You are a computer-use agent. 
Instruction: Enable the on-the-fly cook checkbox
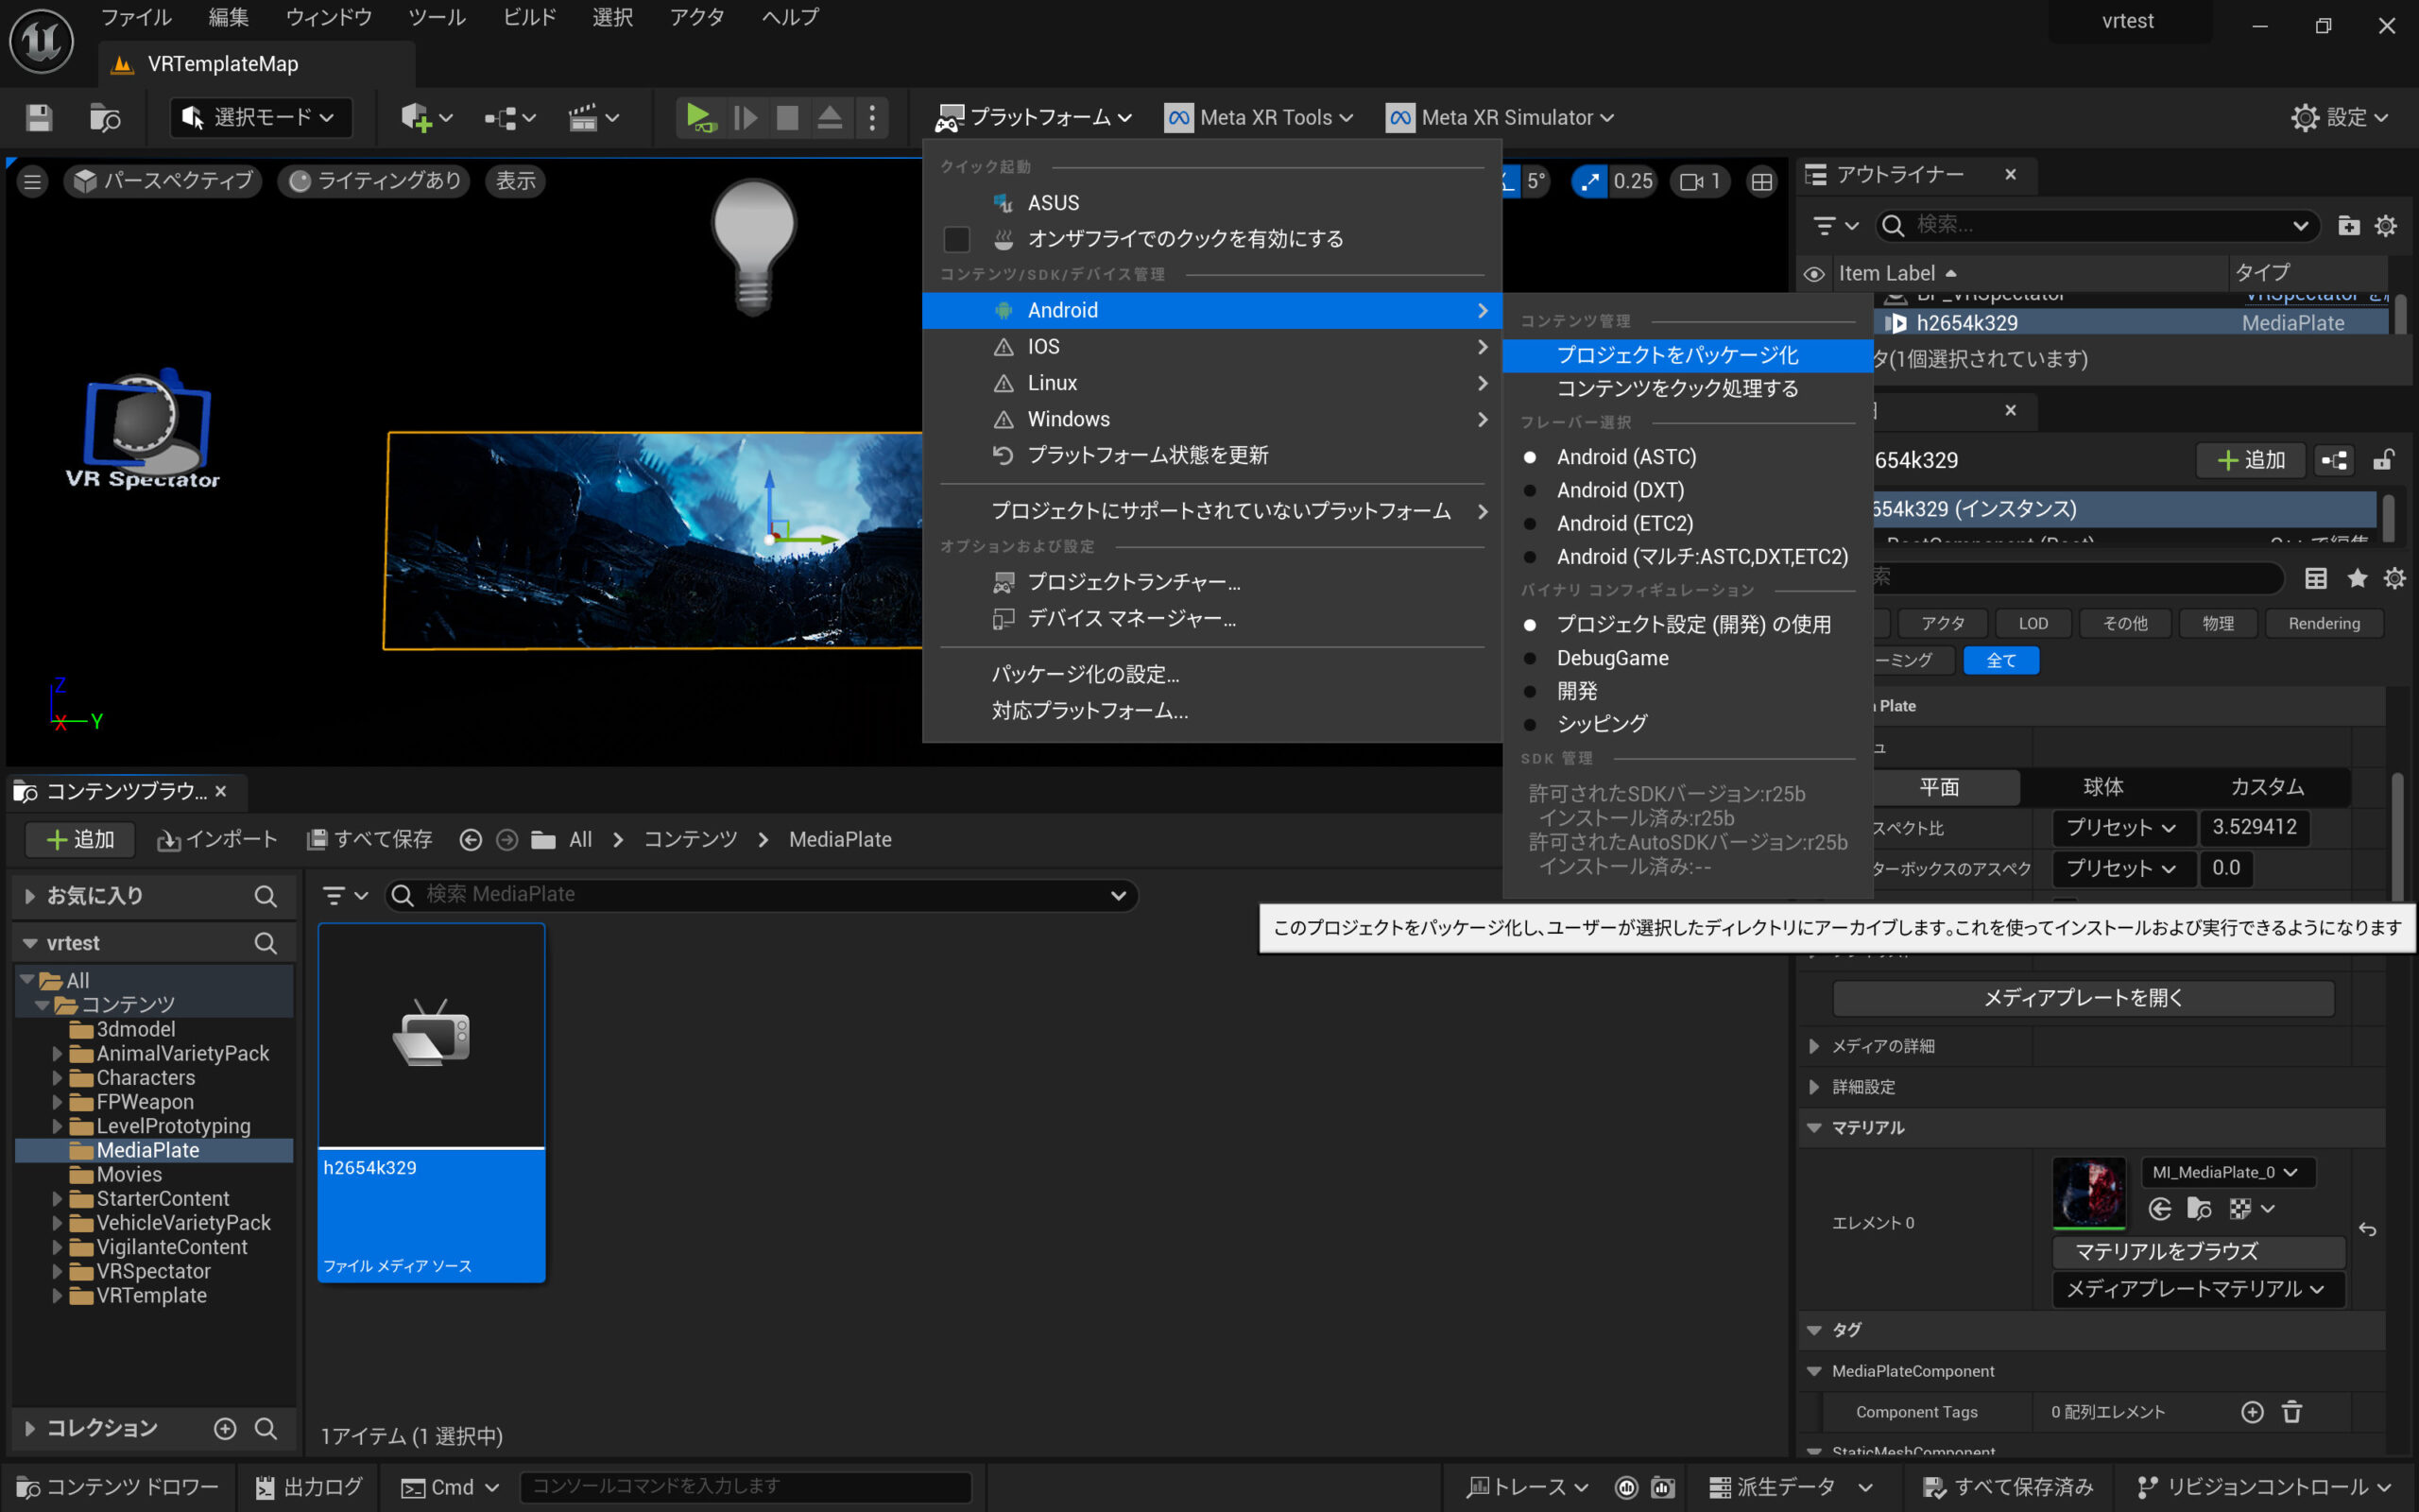tap(956, 239)
